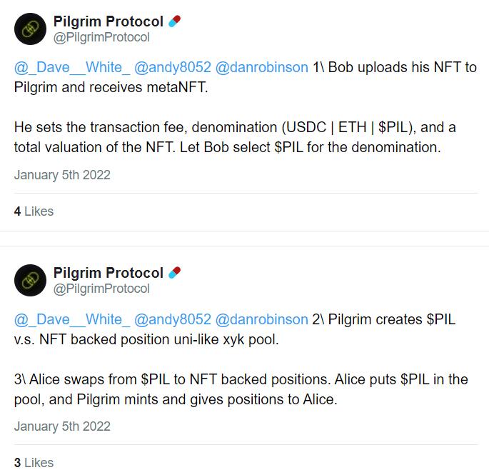Visit the @andy8052 mention in the second tweet
489x475 pixels.
click(173, 319)
